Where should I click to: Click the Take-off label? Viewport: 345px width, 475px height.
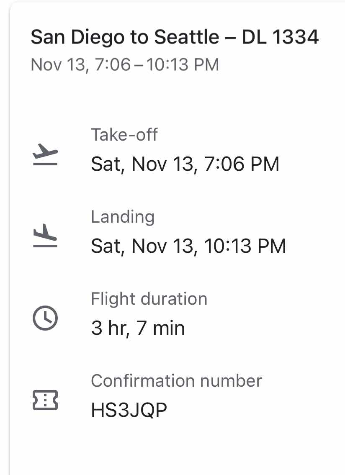(x=124, y=134)
